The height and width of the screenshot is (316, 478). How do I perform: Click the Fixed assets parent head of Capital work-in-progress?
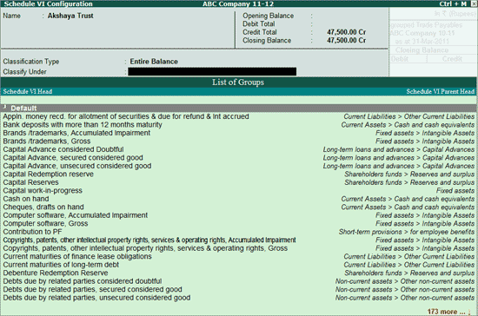pyautogui.click(x=455, y=191)
